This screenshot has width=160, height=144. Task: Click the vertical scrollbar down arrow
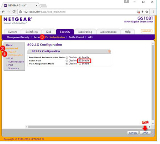coord(153,123)
